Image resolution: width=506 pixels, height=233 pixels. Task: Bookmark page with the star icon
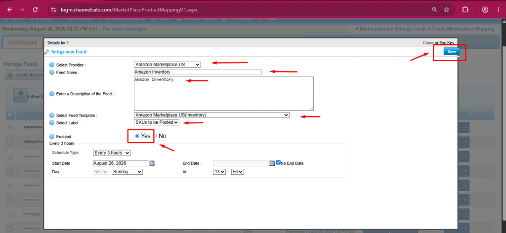(x=447, y=10)
